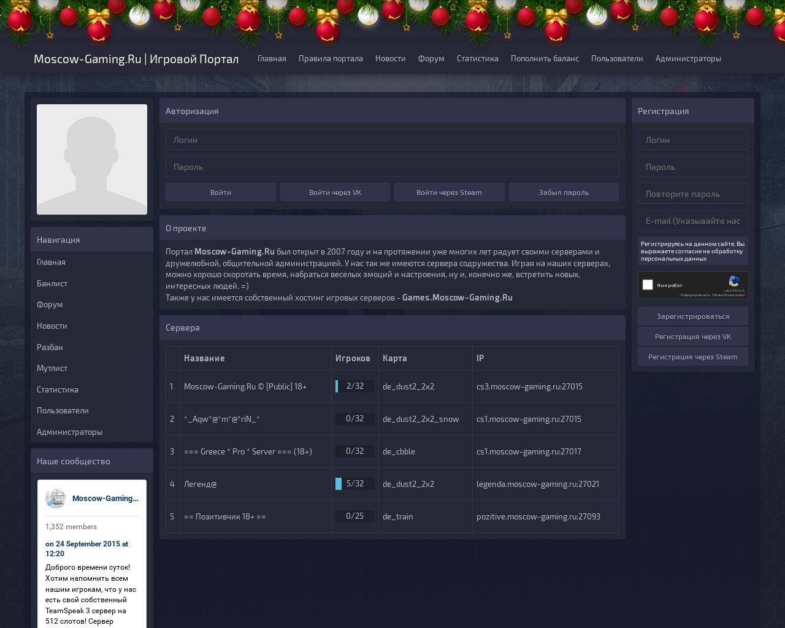
Task: Select server '== Позитивчик 18+ =='
Action: tap(225, 516)
